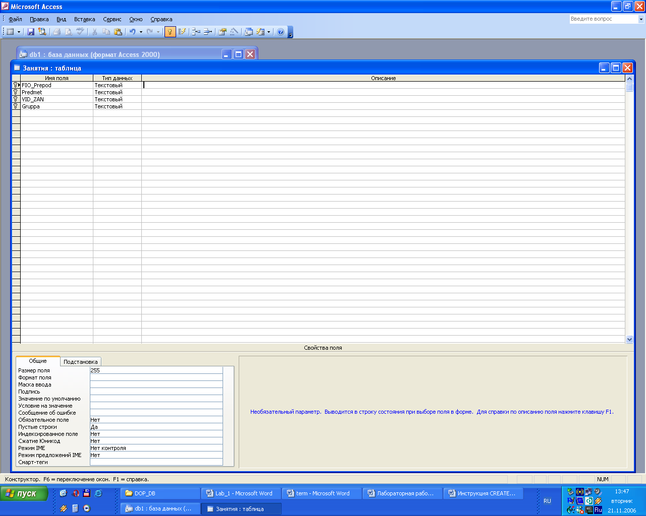Click the Paste clipboard icon
646x516 pixels.
(118, 32)
